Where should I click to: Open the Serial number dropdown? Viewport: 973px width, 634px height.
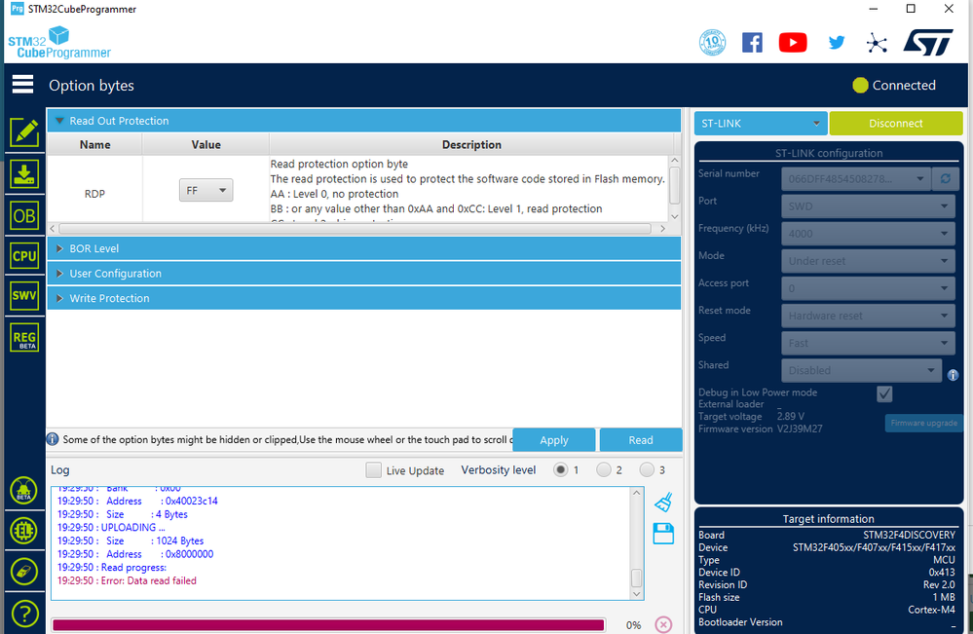856,178
